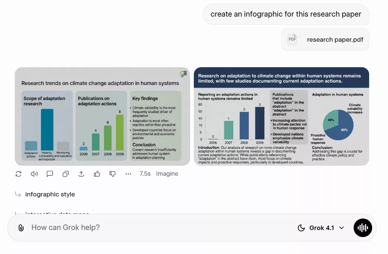Click the 7.5s response time indicator

pyautogui.click(x=145, y=174)
